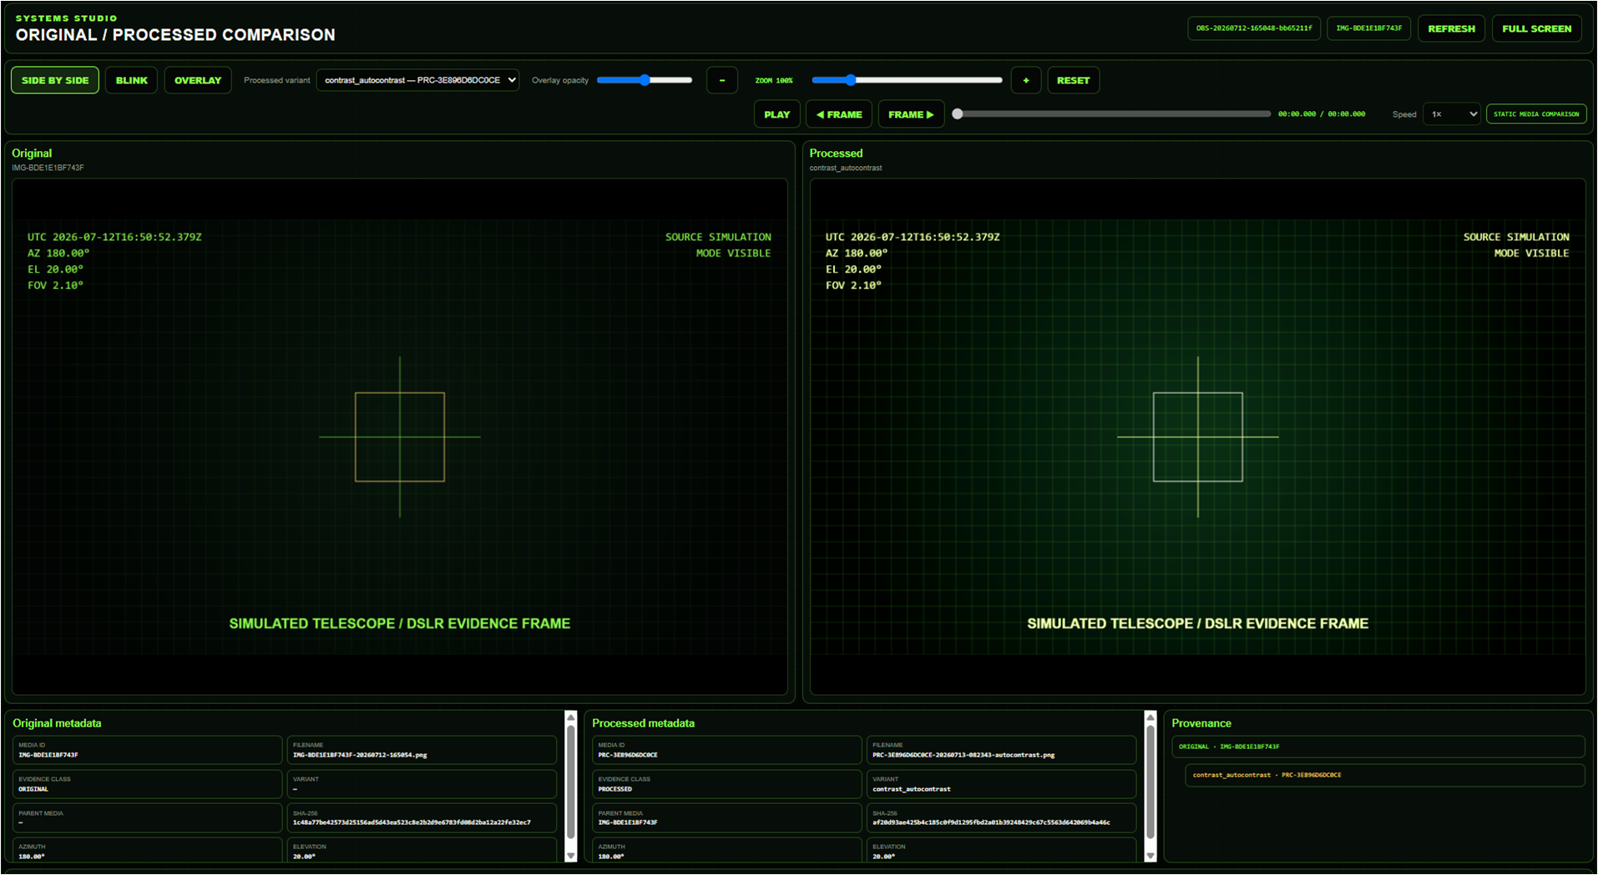Step forward one frame
Viewport: 1598px width, 875px height.
911,114
